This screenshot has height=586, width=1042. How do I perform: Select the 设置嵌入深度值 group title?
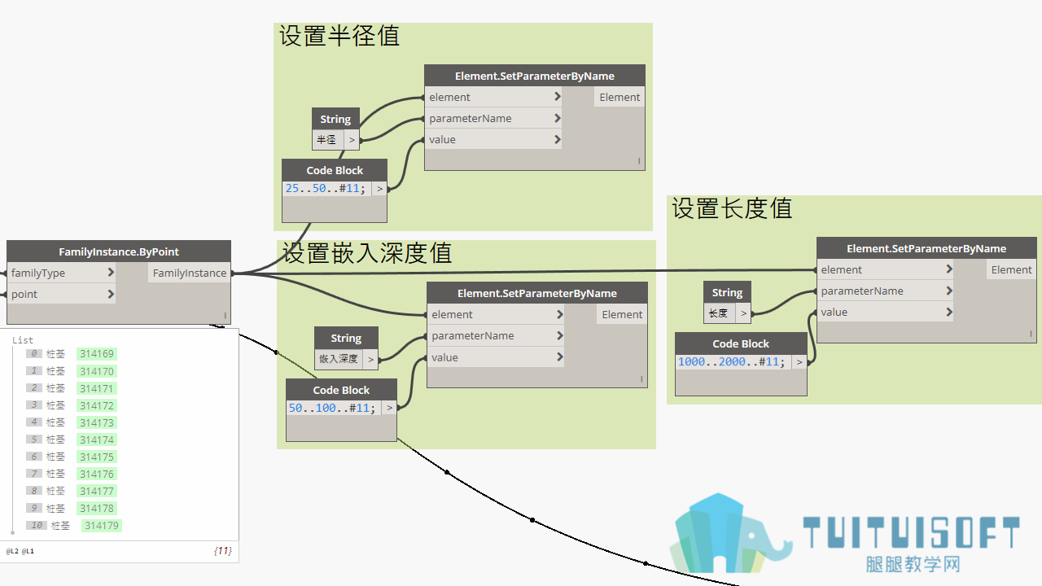click(x=367, y=252)
